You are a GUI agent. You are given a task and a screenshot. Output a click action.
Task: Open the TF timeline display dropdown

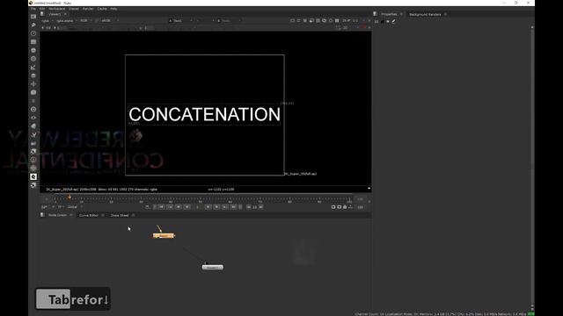(61, 207)
